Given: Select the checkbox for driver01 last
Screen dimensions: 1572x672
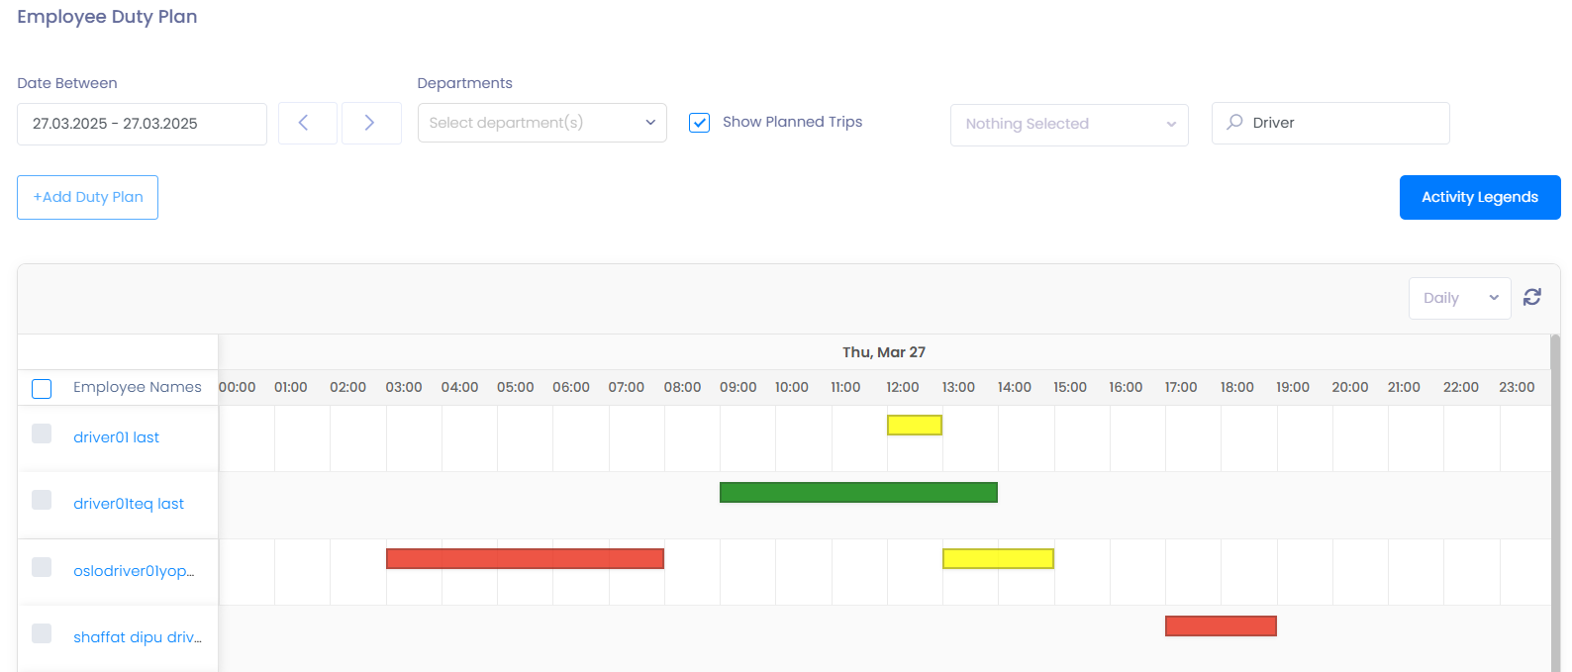Looking at the screenshot, I should [42, 433].
